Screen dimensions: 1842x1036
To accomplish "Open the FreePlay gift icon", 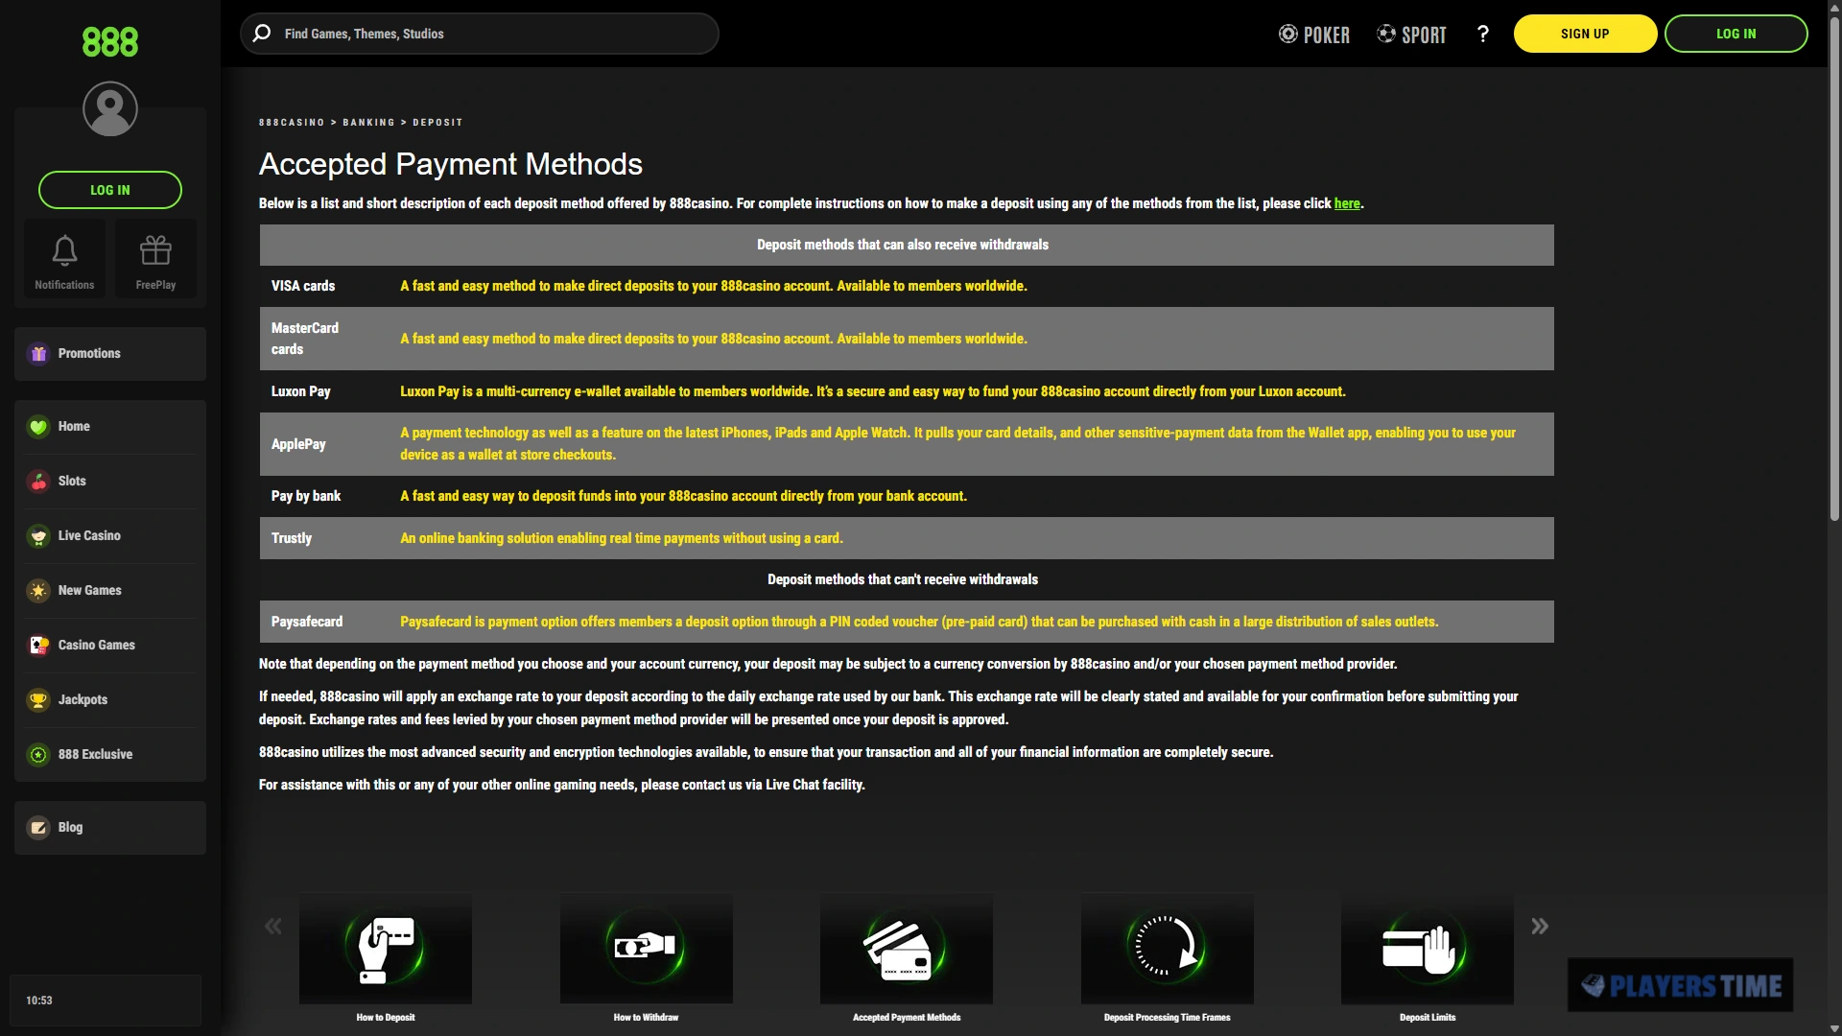I will (x=155, y=250).
